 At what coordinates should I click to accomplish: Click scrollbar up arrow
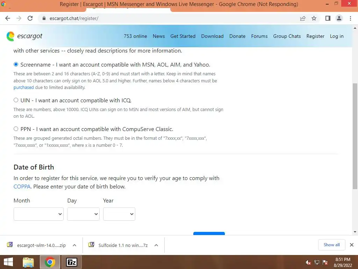click(x=355, y=28)
